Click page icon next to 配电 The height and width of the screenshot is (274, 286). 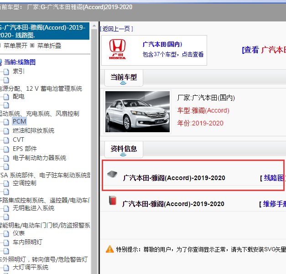(6, 97)
